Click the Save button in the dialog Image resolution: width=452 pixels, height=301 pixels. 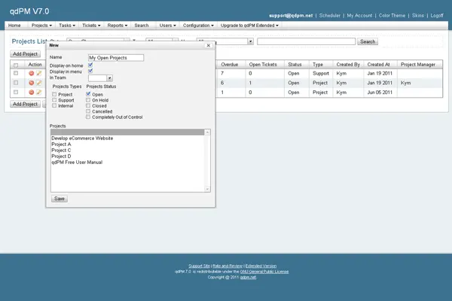click(59, 198)
